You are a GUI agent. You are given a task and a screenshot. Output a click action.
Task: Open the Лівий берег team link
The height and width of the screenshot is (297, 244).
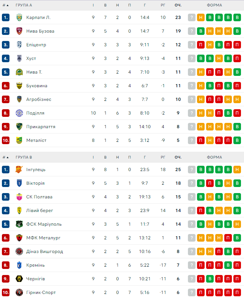[40, 211]
